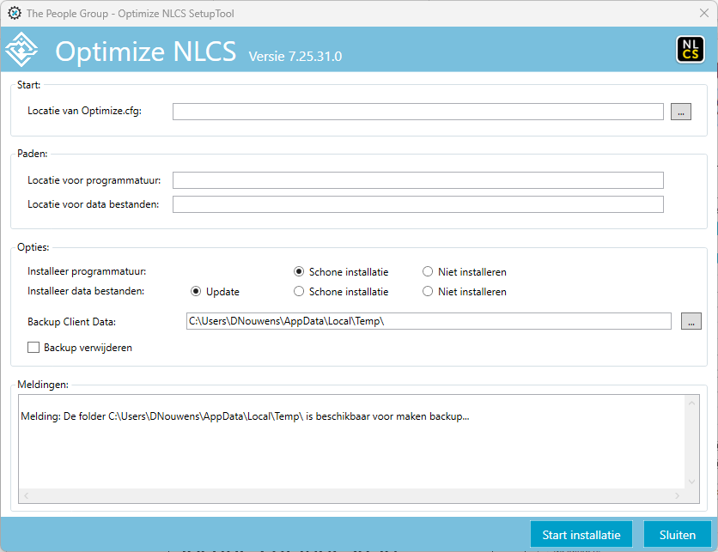Click the Meldingen scroll up arrow

pos(691,403)
